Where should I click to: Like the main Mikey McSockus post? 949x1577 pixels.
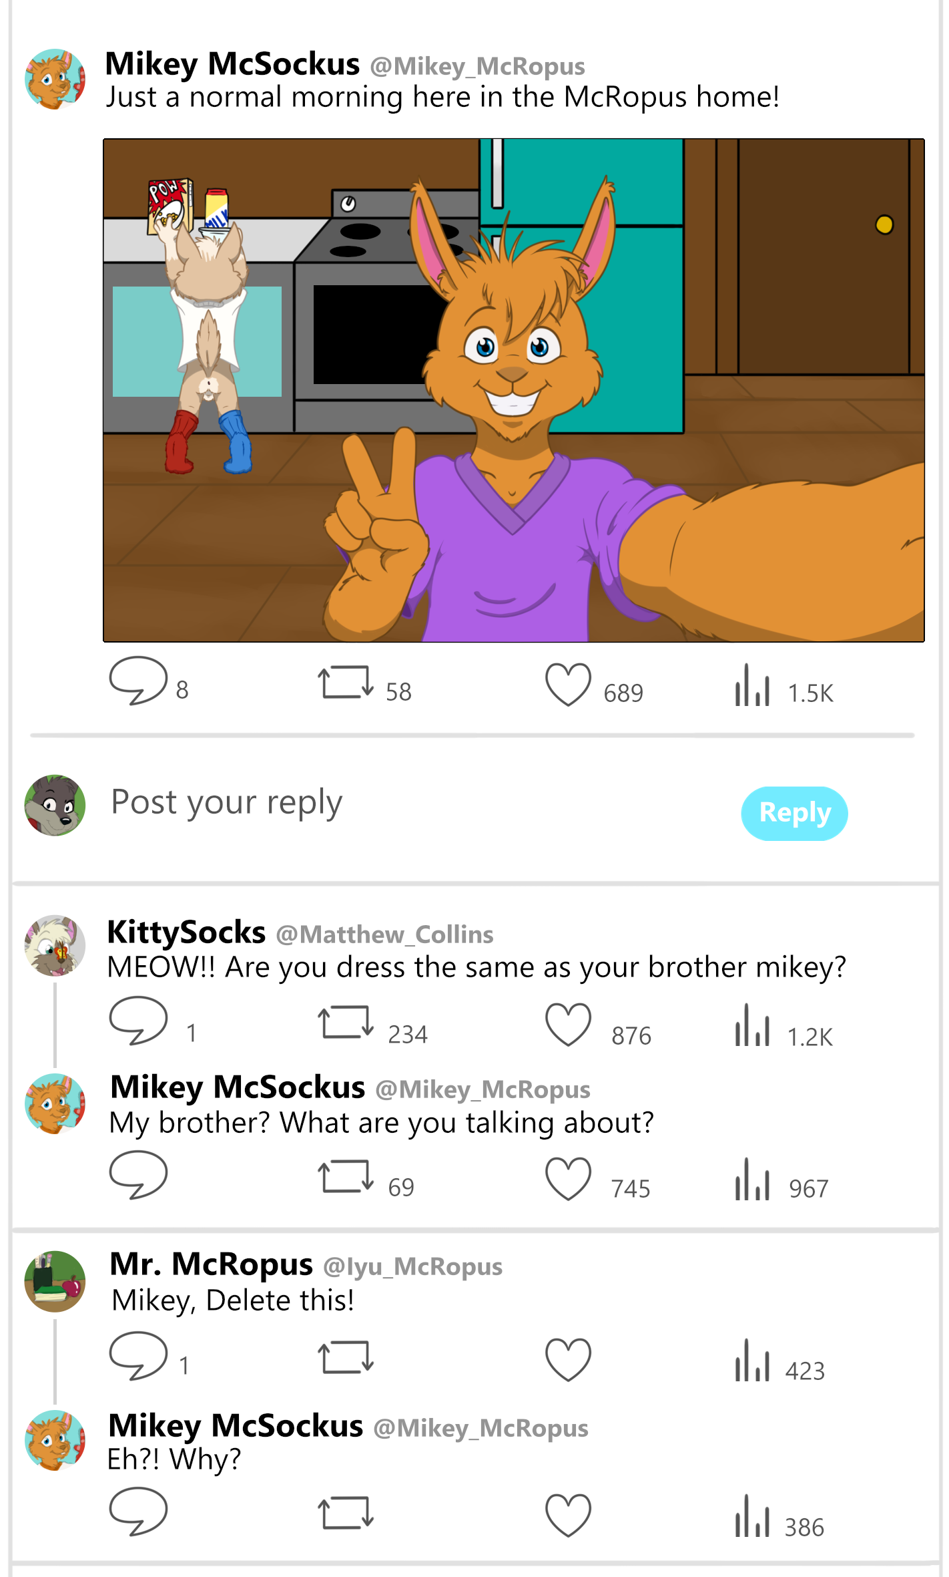568,685
